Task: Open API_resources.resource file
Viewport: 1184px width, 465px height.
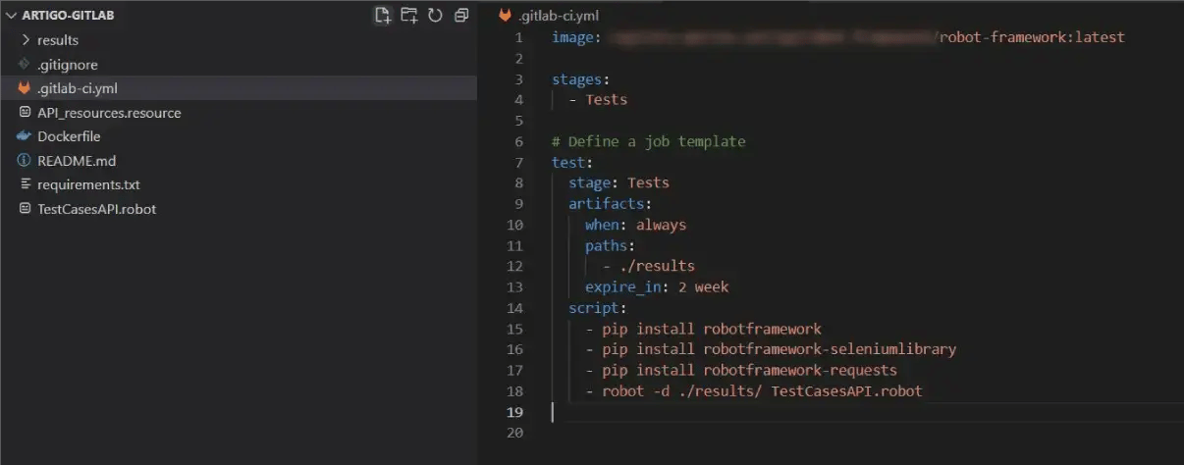Action: [109, 113]
